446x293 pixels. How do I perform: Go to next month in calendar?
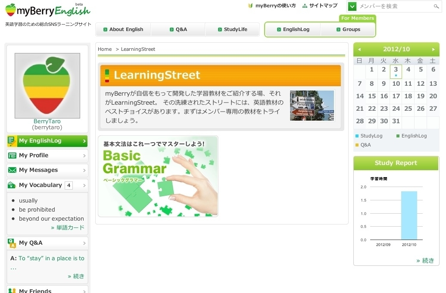click(x=434, y=49)
